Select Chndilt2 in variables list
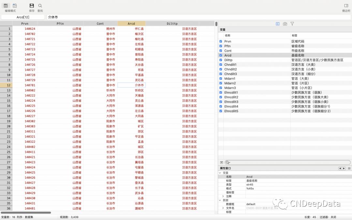 [230, 69]
